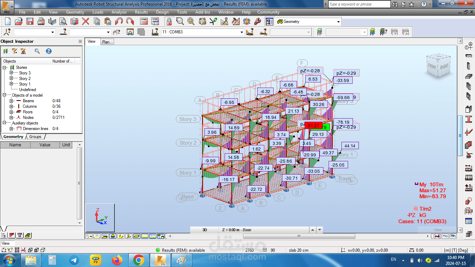Click the filter icon in Object Inspector

[x=14, y=51]
